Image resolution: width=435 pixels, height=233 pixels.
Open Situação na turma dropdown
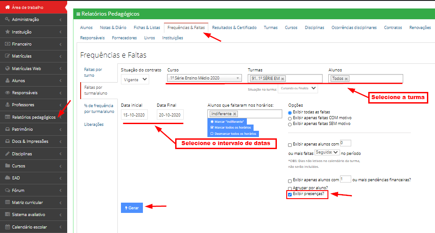(298, 88)
